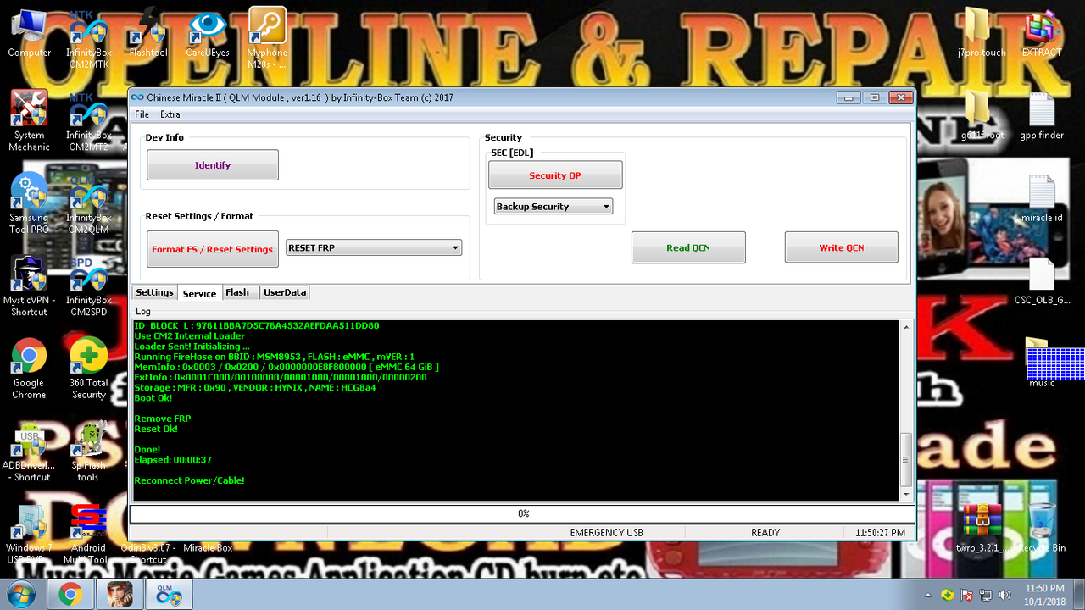Click the taskbar clock and date
Screen dimensions: 1085x610
click(x=1044, y=595)
